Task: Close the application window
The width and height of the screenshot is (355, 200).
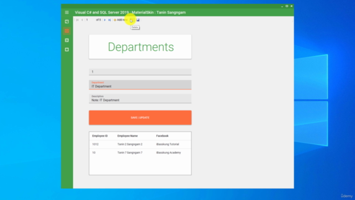Action: (292, 6)
